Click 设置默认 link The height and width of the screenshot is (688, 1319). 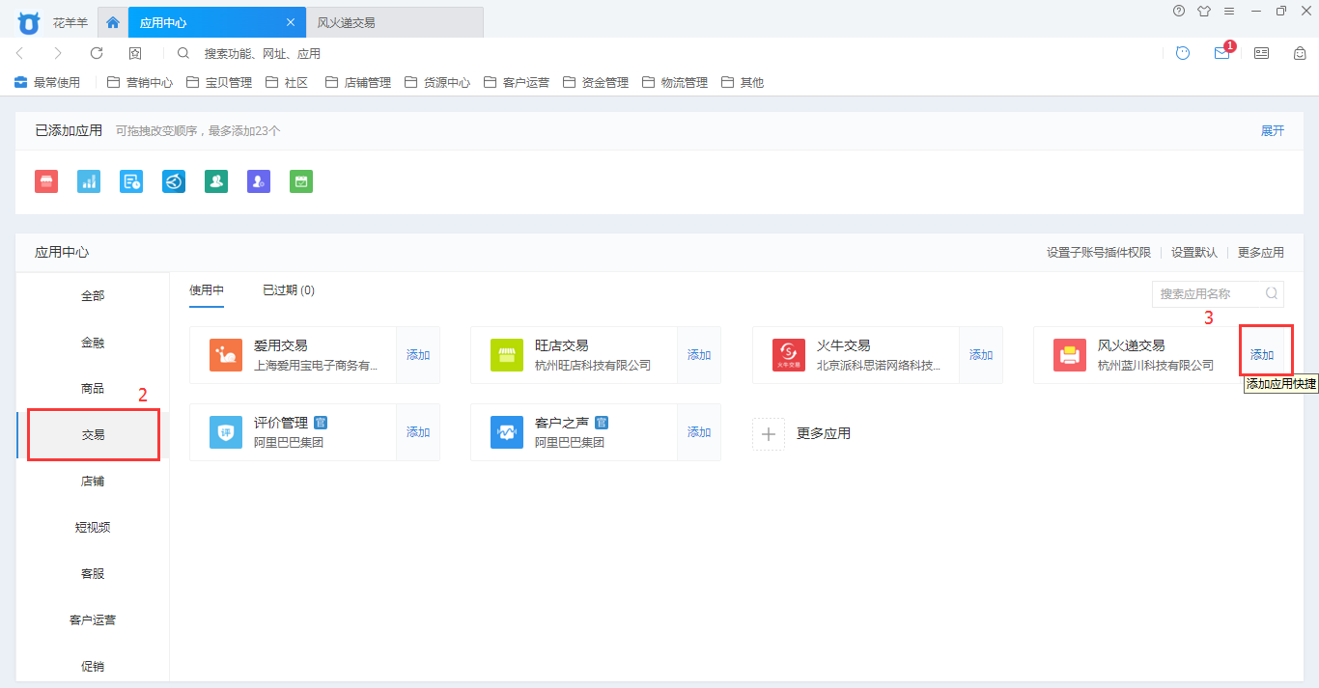pos(1194,253)
